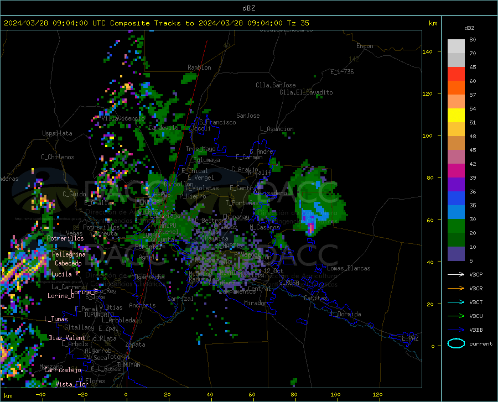Click the 'SanJose' map label

pos(248,116)
